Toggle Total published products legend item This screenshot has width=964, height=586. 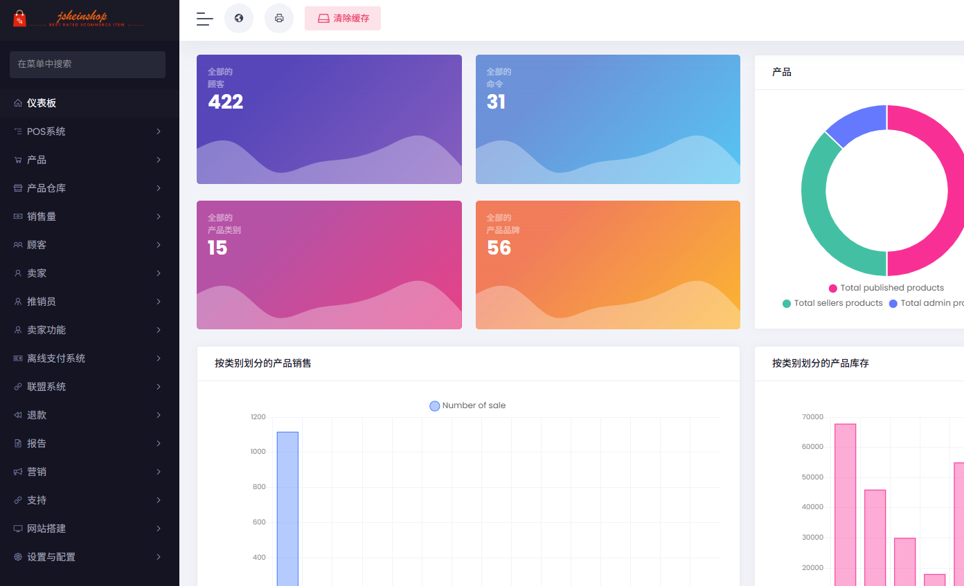pyautogui.click(x=886, y=288)
